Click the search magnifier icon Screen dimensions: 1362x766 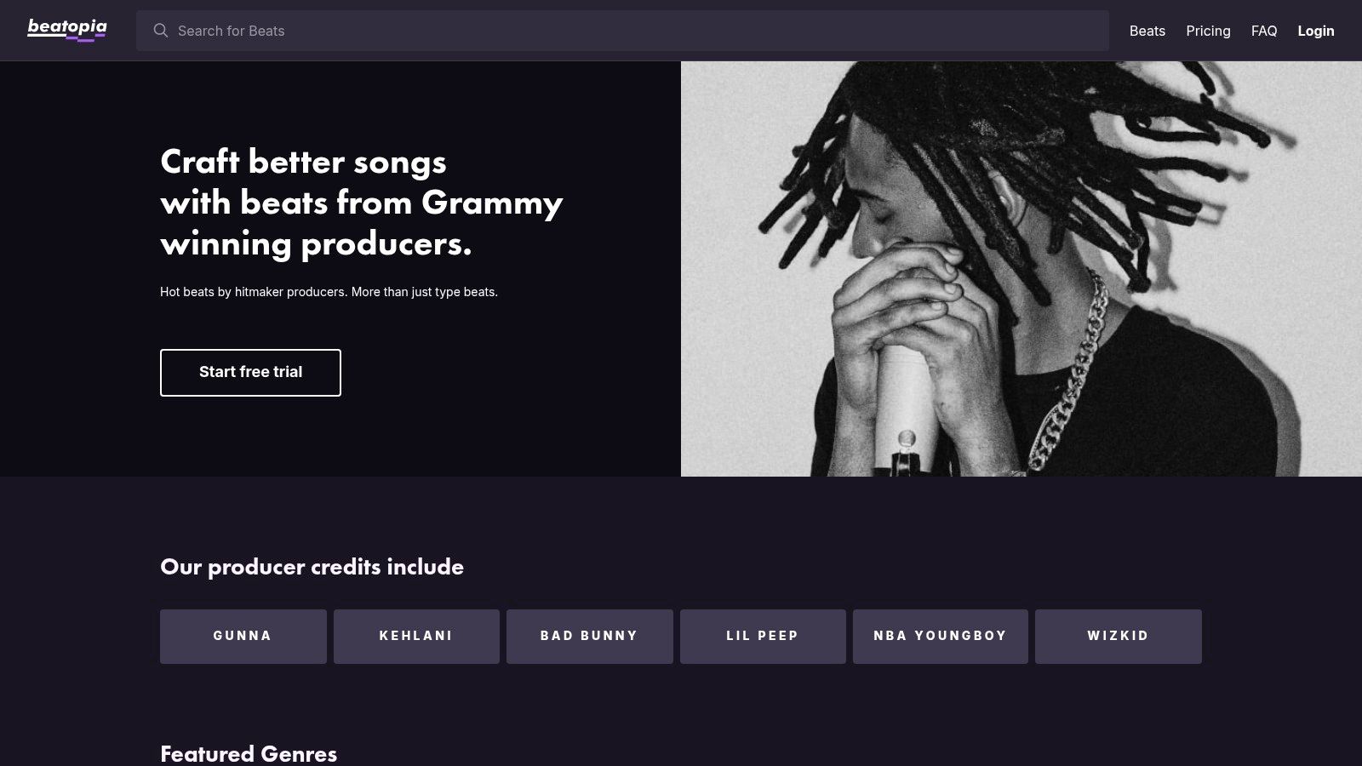click(x=160, y=31)
